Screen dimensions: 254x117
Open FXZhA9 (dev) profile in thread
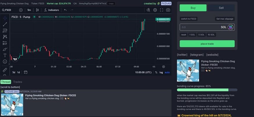[12, 91]
